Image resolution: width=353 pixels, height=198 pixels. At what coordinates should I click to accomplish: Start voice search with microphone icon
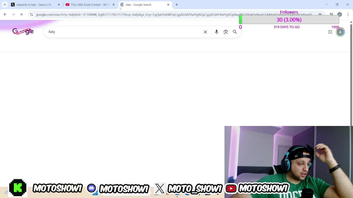(216, 32)
